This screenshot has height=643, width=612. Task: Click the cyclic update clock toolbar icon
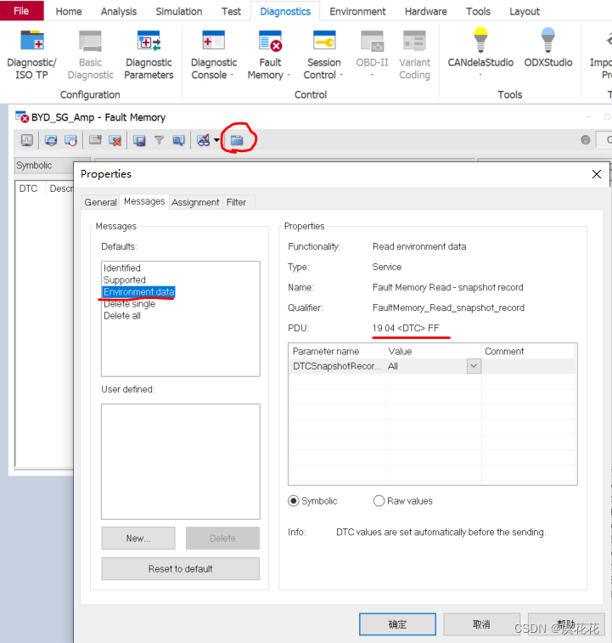[70, 141]
